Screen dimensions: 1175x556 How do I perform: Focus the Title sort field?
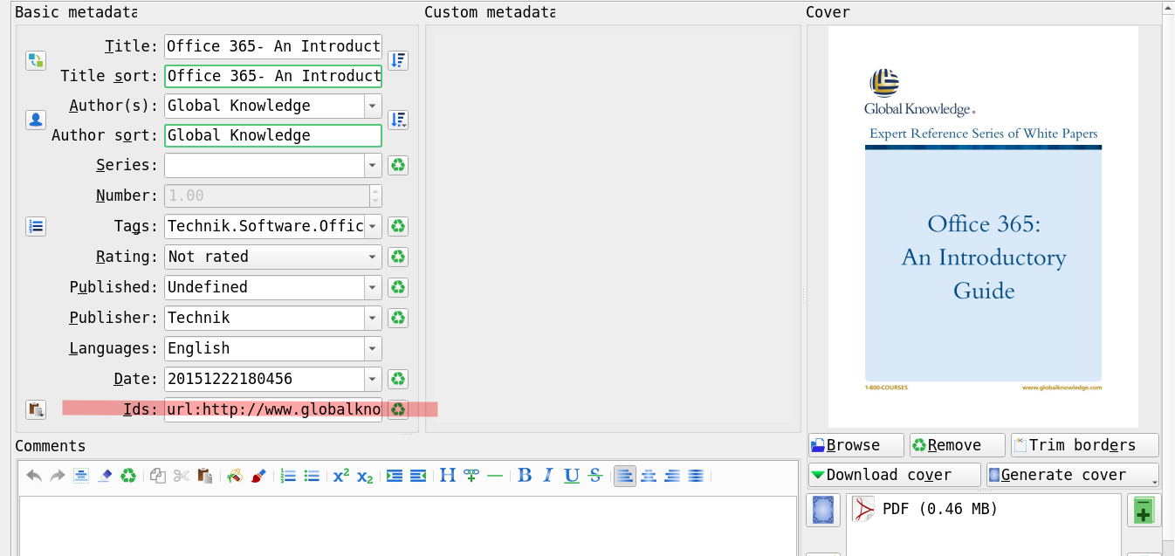click(x=273, y=76)
